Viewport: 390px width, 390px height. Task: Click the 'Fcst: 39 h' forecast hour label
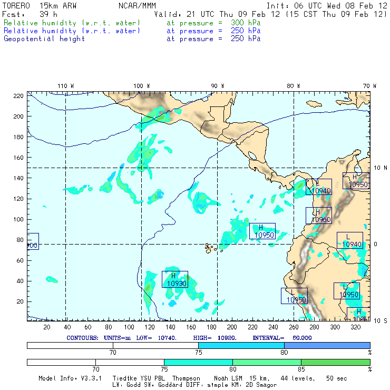[30, 14]
